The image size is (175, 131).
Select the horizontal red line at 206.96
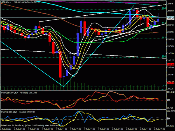[83, 65]
